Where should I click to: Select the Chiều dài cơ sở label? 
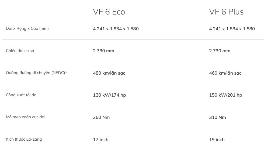[x=20, y=51]
